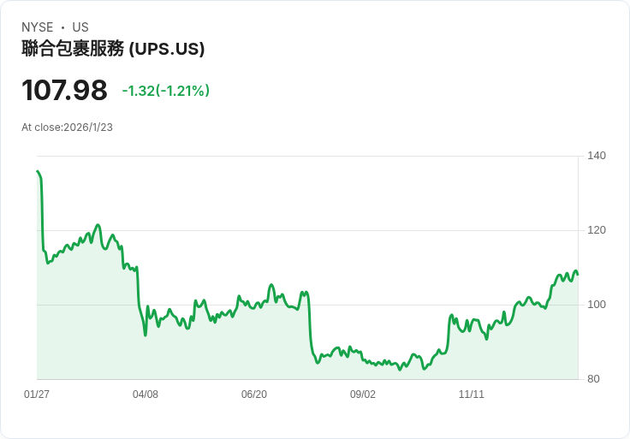Click the UPS.US stock title
Image resolution: width=630 pixels, height=439 pixels.
[113, 49]
